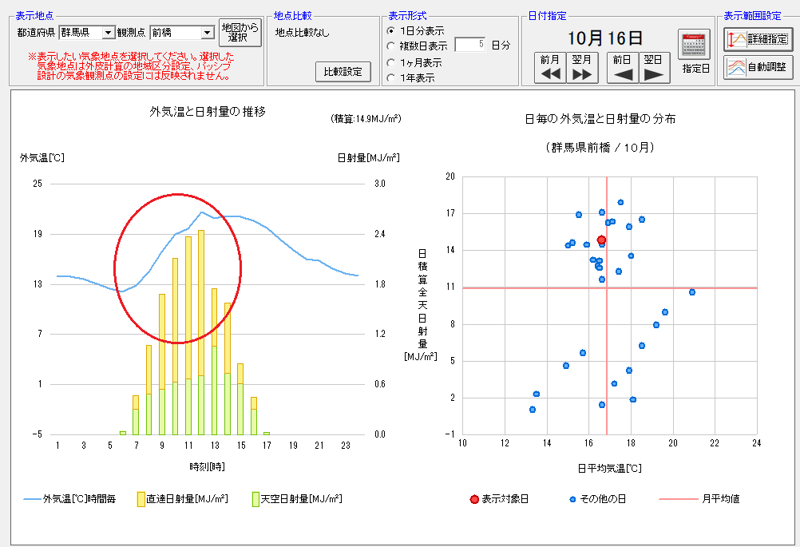Click the 比較設定 button
Screen dimensions: 800x547
coord(343,72)
